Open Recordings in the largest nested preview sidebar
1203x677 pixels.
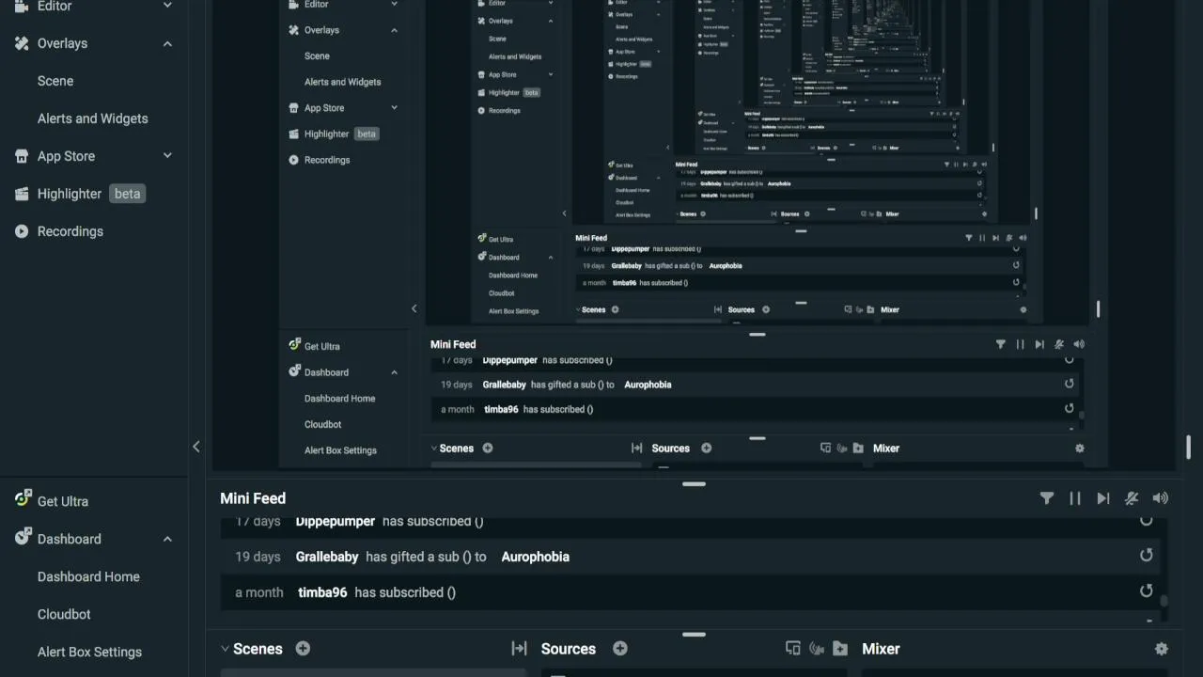pos(327,160)
